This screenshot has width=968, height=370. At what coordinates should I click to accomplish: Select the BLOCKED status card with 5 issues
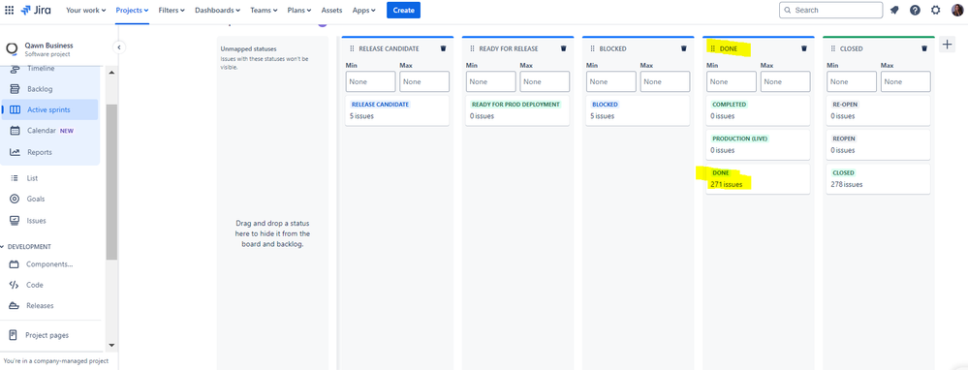pyautogui.click(x=638, y=110)
